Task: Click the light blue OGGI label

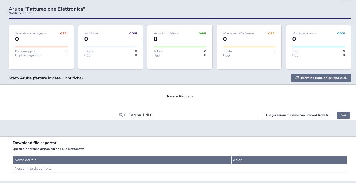Action: tap(341, 33)
